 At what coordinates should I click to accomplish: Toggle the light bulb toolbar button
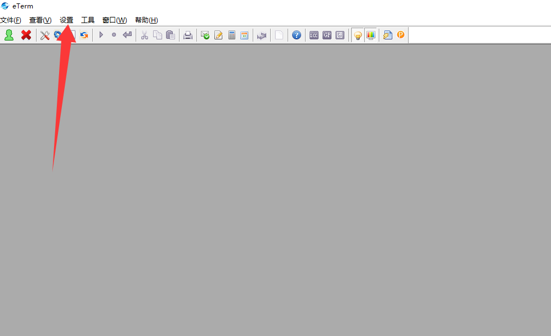coord(357,35)
